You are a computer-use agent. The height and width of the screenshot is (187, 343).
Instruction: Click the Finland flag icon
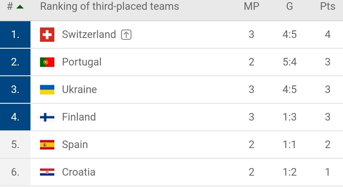coord(47,117)
